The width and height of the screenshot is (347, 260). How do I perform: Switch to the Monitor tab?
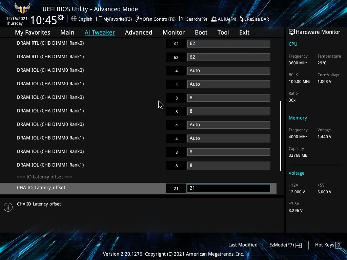click(173, 32)
